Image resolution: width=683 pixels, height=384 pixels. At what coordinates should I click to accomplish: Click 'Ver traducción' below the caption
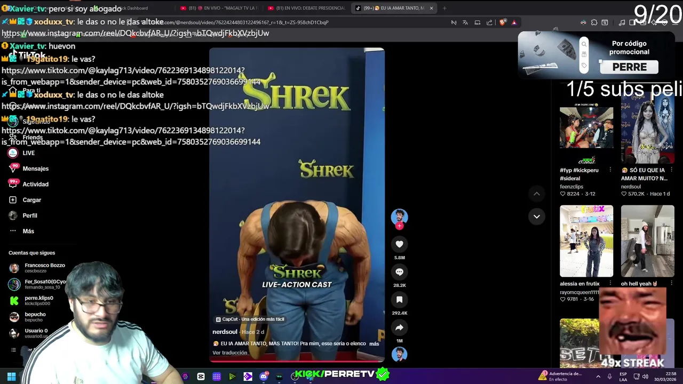(x=230, y=353)
